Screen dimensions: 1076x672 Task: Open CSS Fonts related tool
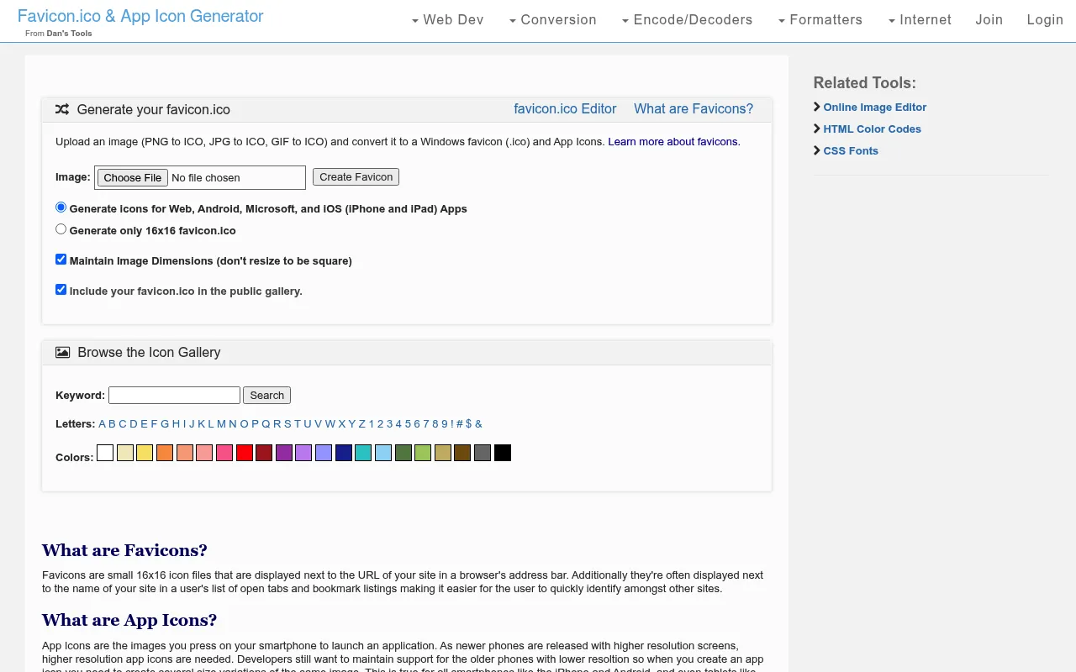851,150
